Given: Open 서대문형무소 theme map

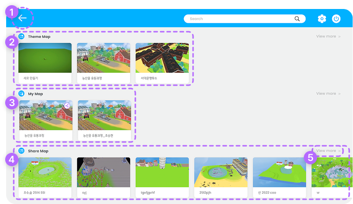Looking at the screenshot, I should pyautogui.click(x=162, y=62).
